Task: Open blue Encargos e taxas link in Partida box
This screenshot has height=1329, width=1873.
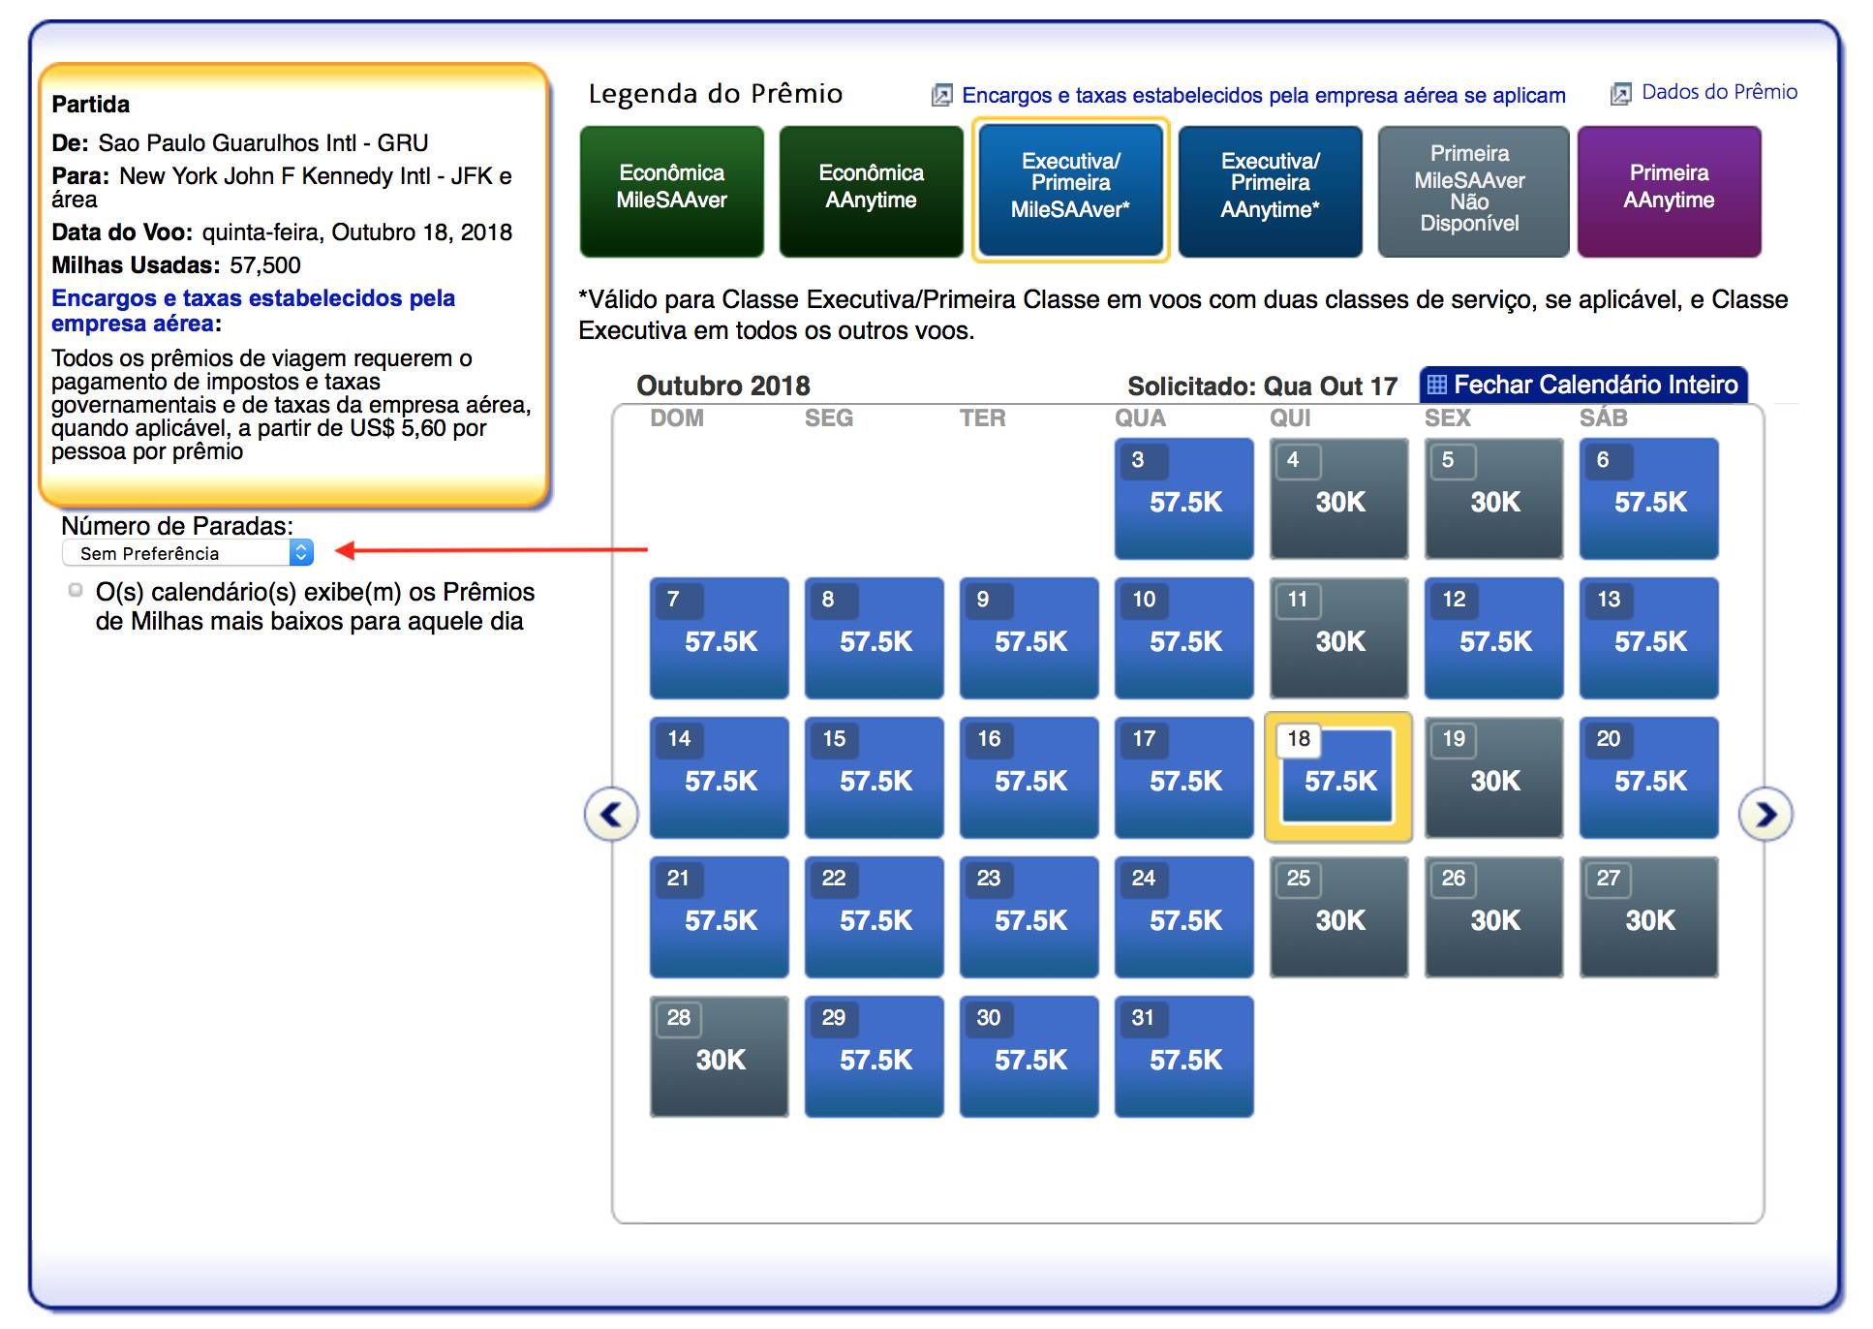Action: [253, 310]
